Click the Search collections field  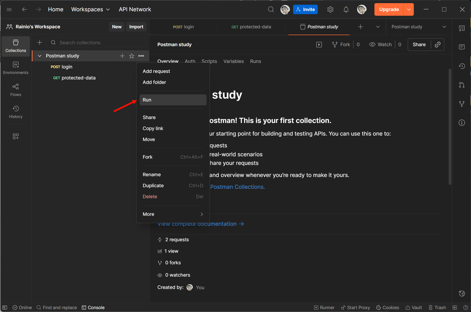96,42
